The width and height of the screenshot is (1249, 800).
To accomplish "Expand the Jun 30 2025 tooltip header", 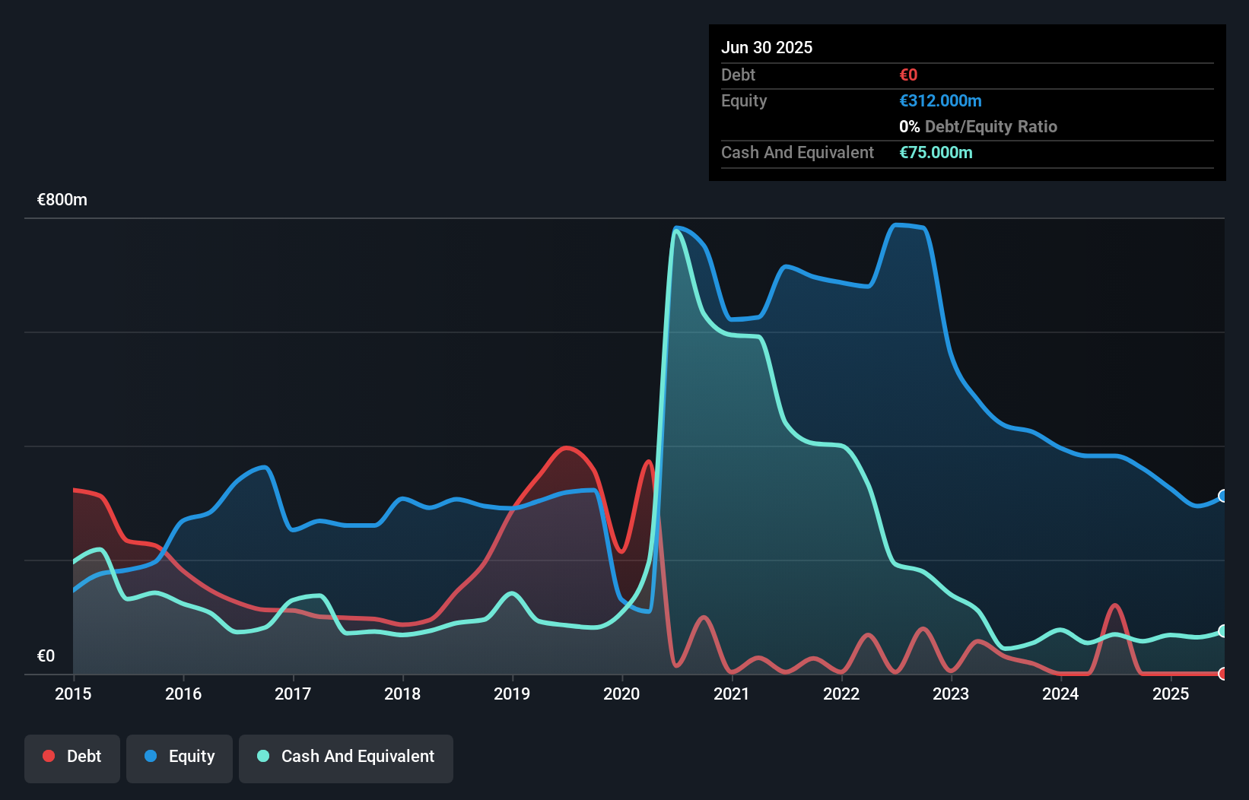I will (767, 47).
